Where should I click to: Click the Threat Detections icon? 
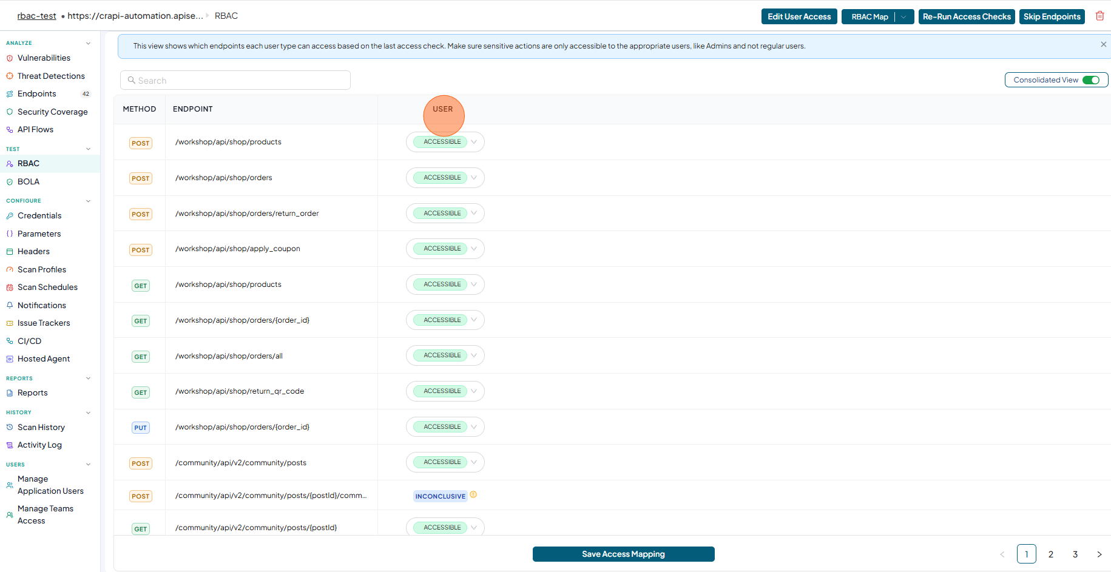click(10, 76)
